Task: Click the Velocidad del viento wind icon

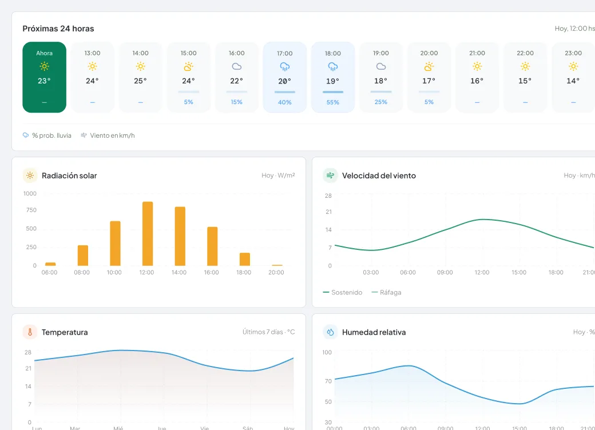Action: 330,176
